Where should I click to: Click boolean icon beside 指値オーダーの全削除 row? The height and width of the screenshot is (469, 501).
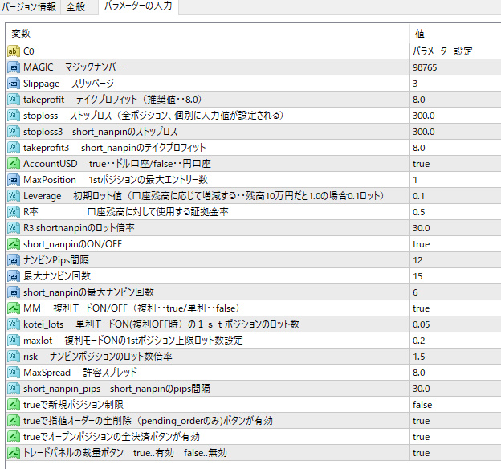click(14, 421)
